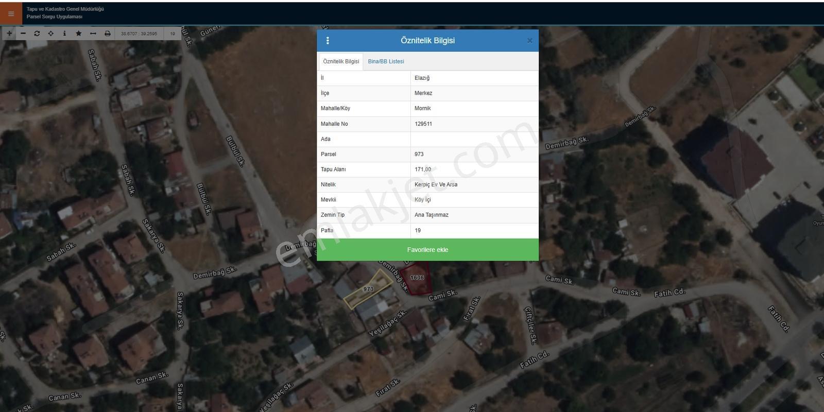This screenshot has height=412, width=824.
Task: Click the coordinates display 38.6707 : 39.2595
Action: (139, 33)
